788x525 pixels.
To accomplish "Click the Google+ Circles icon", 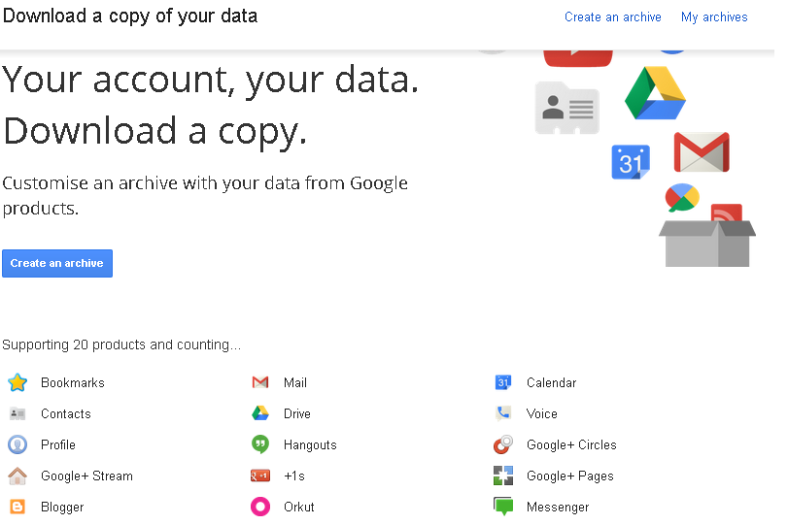I will point(503,445).
